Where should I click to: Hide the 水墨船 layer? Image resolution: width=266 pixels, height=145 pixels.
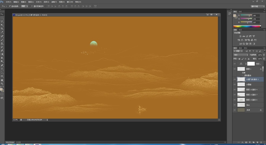click(x=235, y=84)
